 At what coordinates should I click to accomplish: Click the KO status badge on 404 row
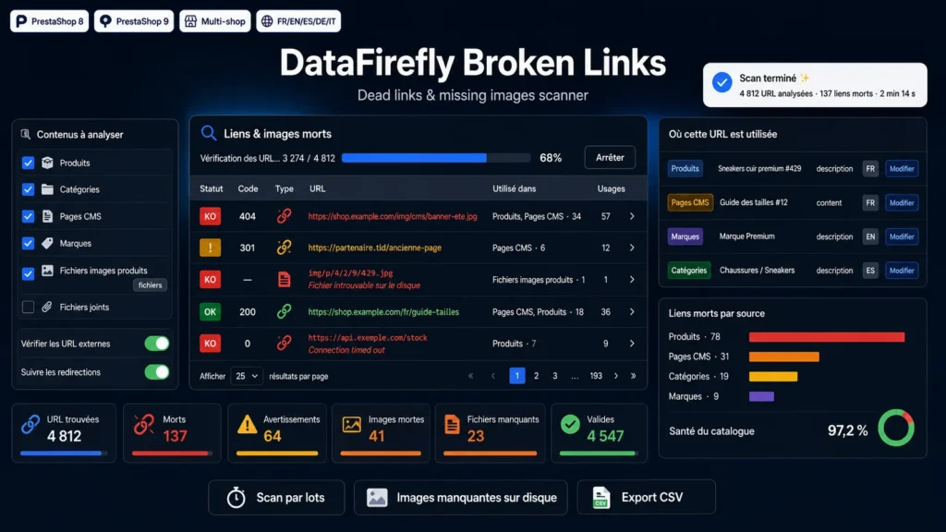[x=210, y=216]
